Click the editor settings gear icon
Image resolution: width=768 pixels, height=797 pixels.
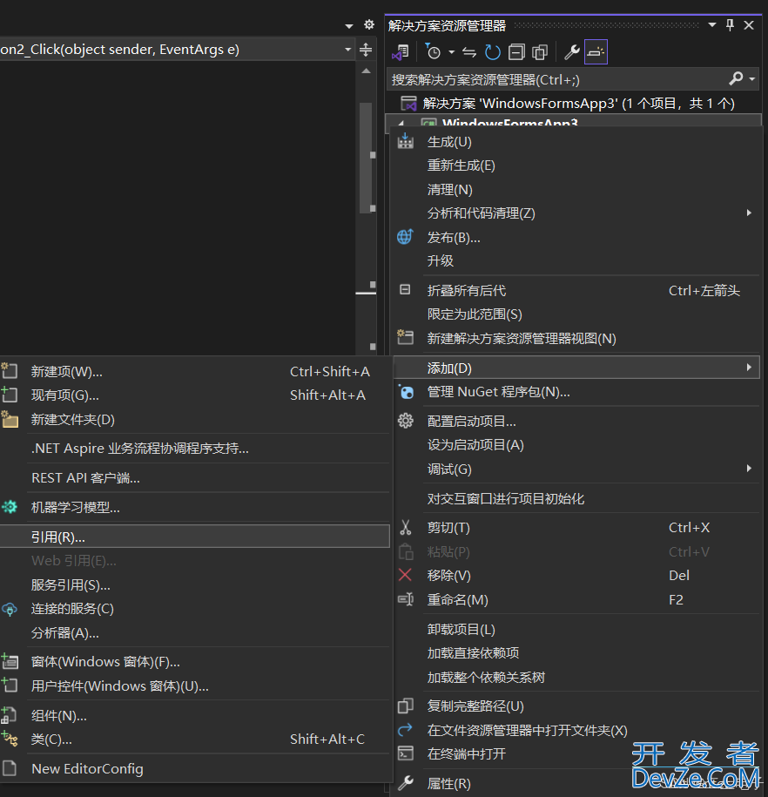click(x=369, y=24)
